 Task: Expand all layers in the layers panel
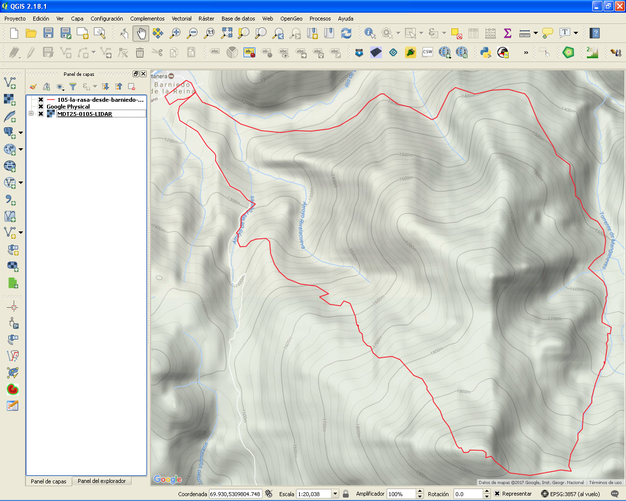pos(105,87)
